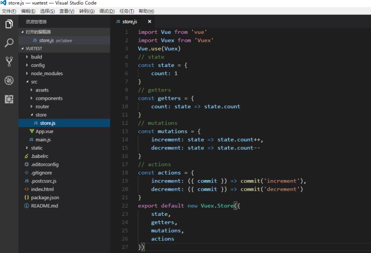Image resolution: width=371 pixels, height=253 pixels.
Task: Click the 'count: 1' code text
Action: click(165, 73)
